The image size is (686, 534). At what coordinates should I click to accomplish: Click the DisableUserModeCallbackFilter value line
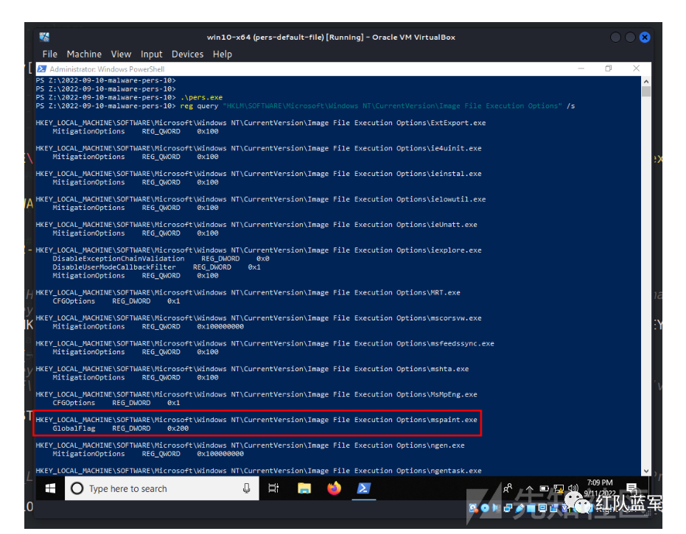point(157,267)
